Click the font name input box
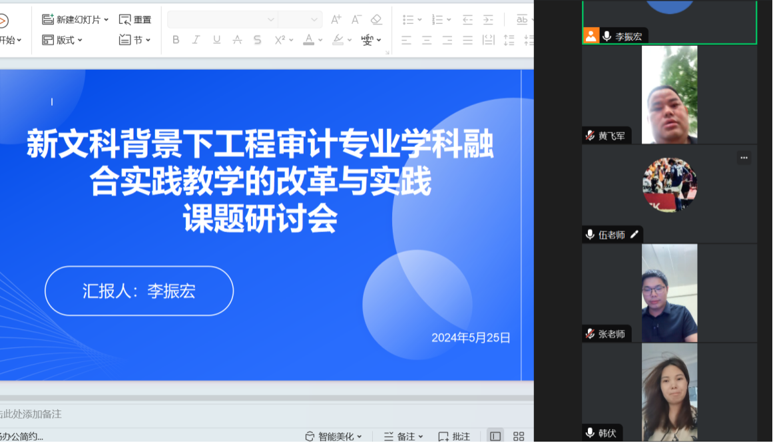 click(218, 19)
